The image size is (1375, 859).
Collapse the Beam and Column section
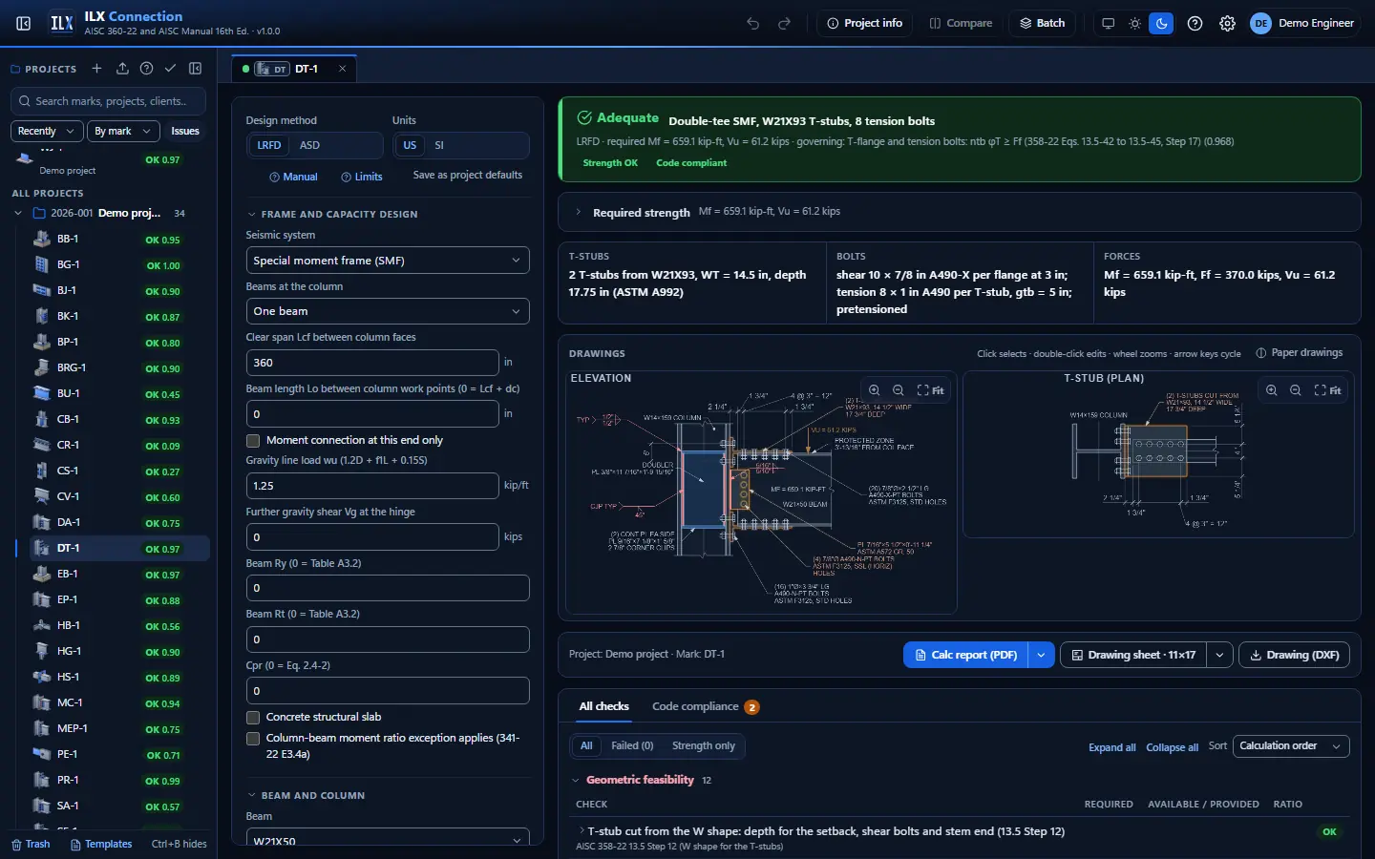[252, 795]
